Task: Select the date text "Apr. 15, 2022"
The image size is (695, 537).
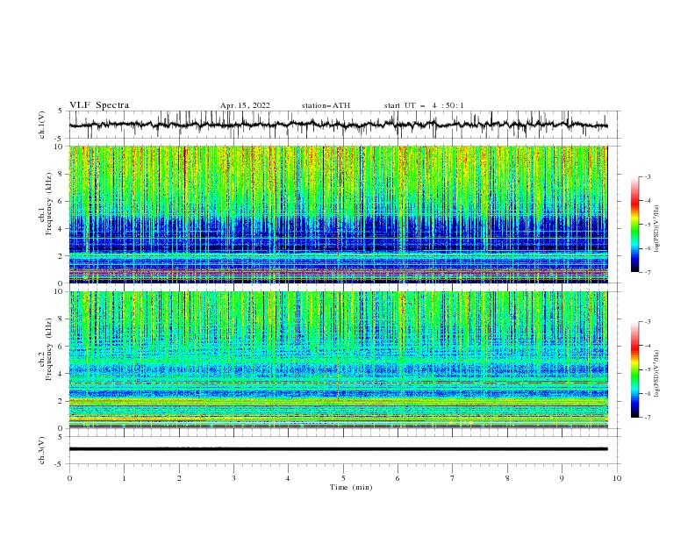Action: (x=245, y=105)
